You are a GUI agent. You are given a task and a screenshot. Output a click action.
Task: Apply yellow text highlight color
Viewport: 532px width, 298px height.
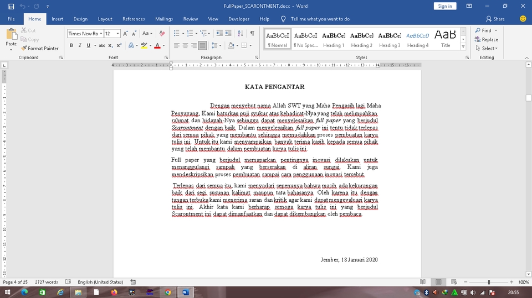coord(144,45)
